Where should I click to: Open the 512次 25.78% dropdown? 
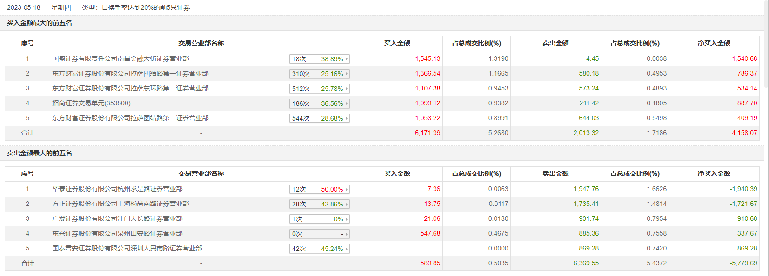point(319,89)
